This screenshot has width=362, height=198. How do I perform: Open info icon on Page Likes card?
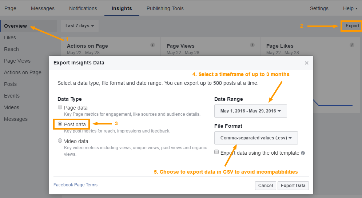(352, 45)
